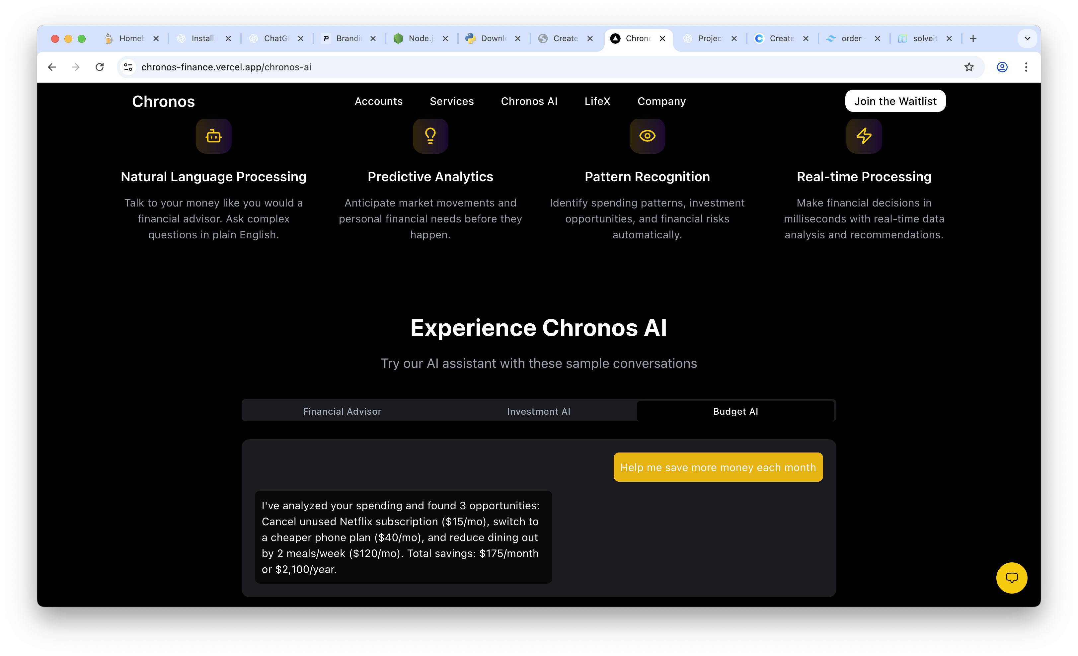
Task: Expand the tab search dropdown arrow
Action: (x=1027, y=39)
